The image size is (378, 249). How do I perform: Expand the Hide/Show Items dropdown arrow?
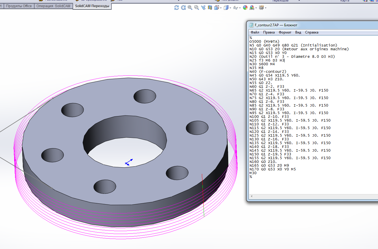[x=240, y=8]
